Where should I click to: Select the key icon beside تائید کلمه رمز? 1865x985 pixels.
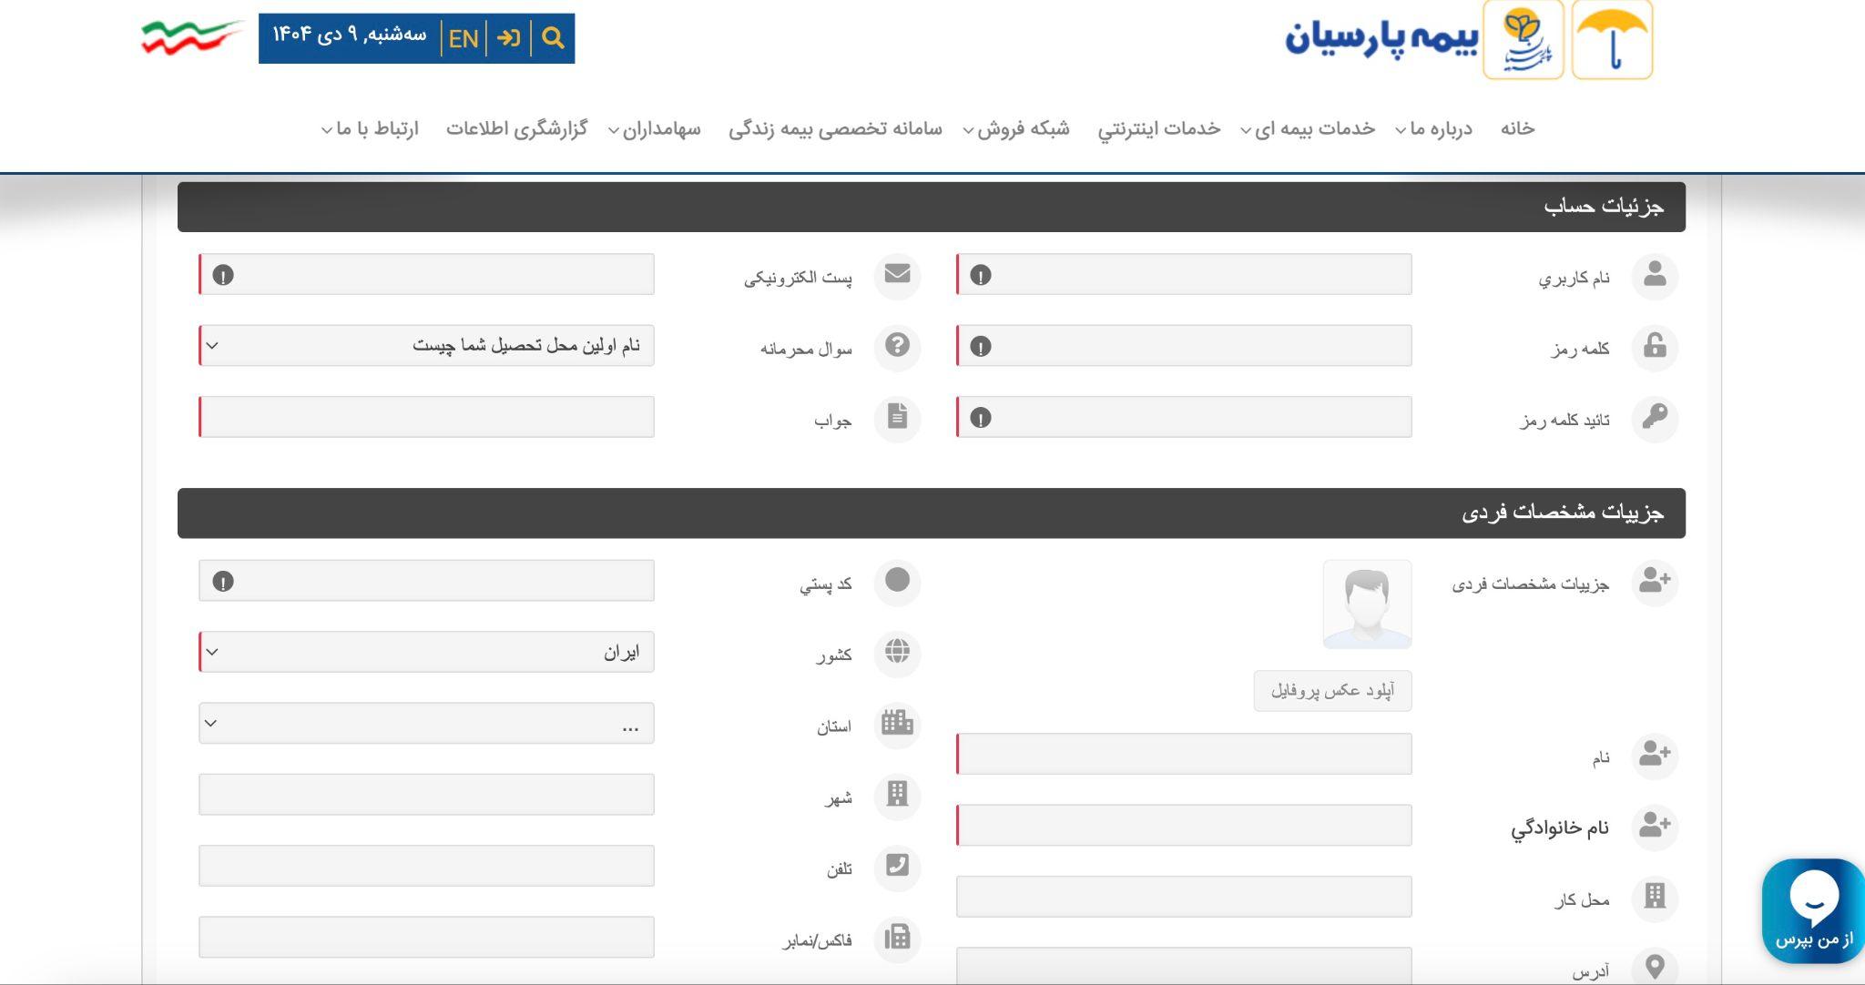pyautogui.click(x=1657, y=419)
